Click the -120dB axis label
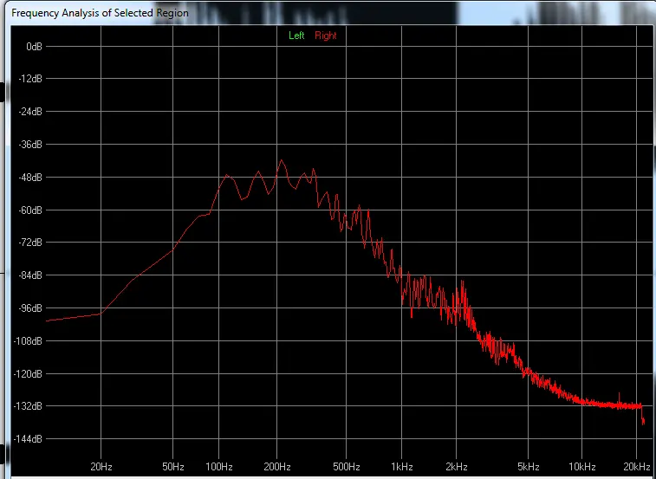This screenshot has width=656, height=479. click(28, 374)
